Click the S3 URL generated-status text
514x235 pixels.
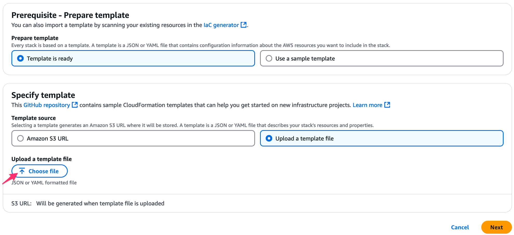tap(101, 203)
